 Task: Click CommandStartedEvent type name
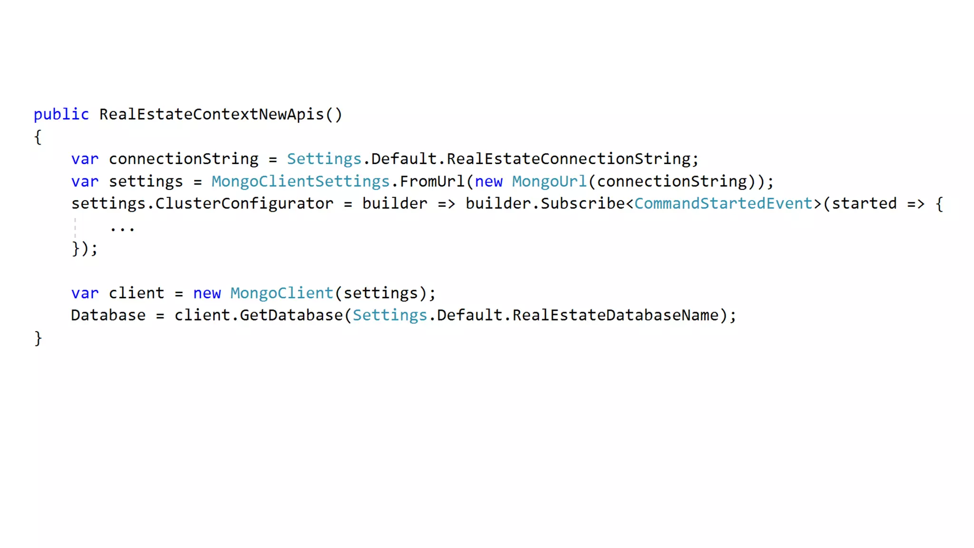723,204
